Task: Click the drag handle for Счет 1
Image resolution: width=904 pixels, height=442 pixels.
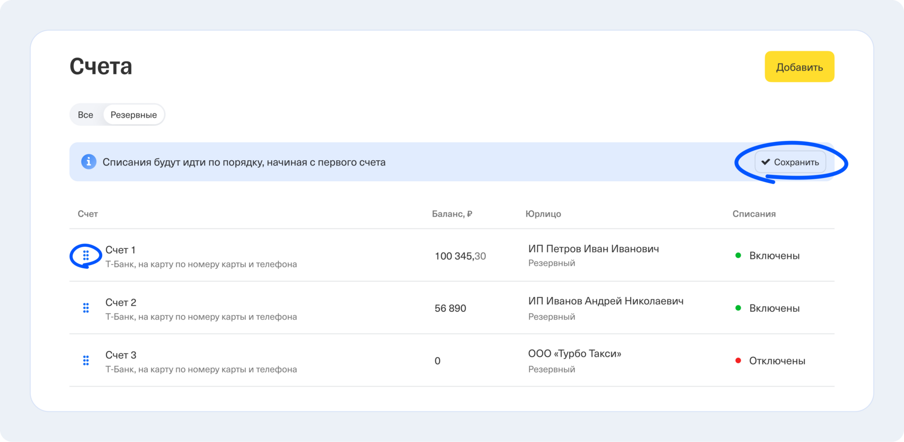Action: [86, 256]
